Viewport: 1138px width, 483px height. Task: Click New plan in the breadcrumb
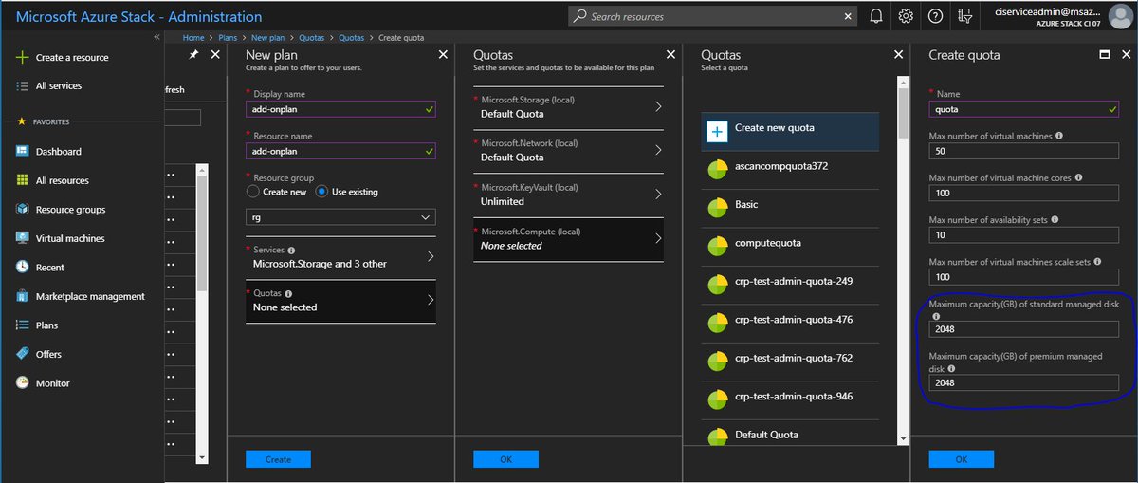[269, 37]
